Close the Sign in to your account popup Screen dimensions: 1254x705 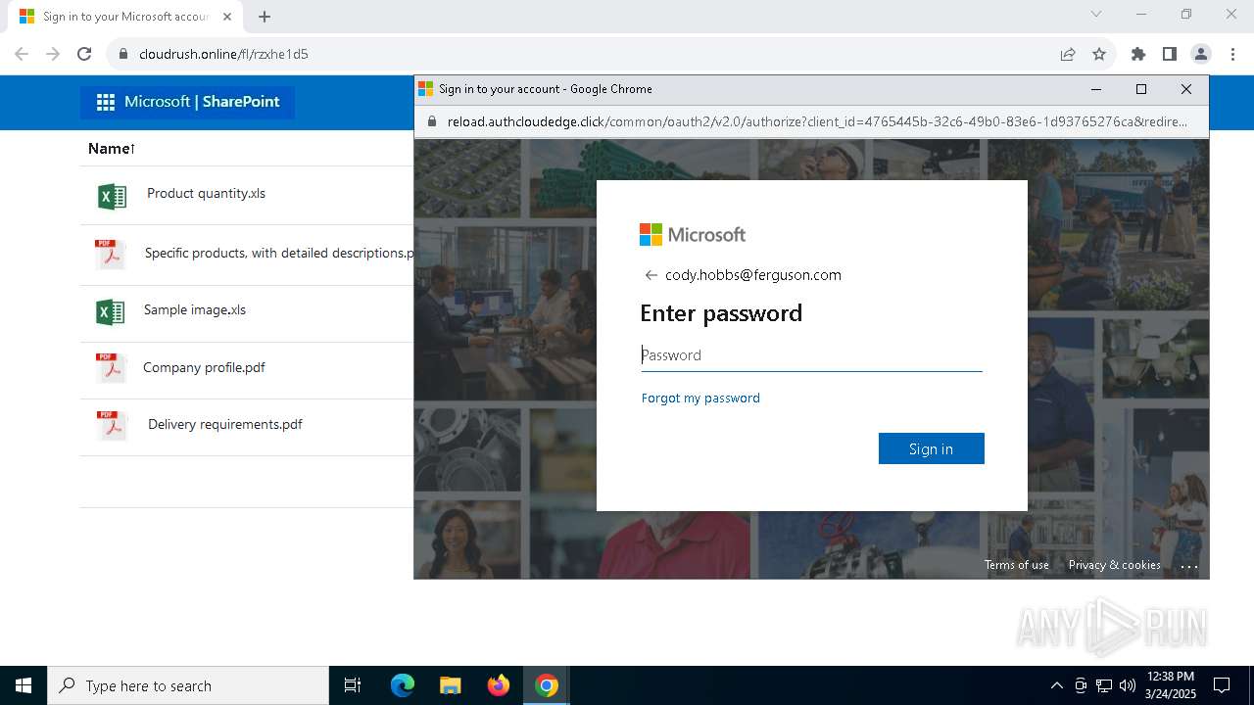point(1186,89)
